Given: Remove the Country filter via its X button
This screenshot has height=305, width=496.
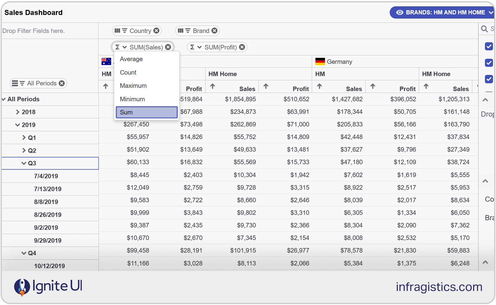Looking at the screenshot, I should pyautogui.click(x=156, y=30).
